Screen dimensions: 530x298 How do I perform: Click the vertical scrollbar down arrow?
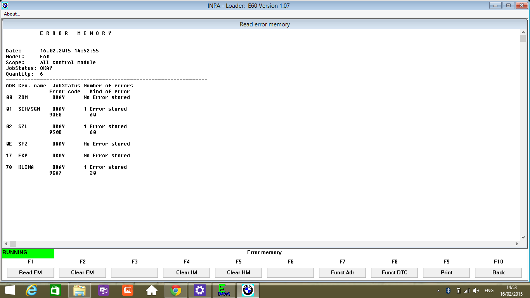pyautogui.click(x=523, y=237)
